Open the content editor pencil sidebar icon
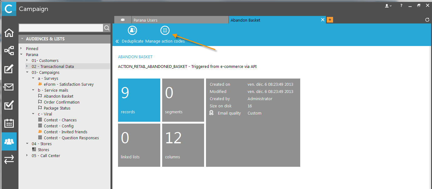Viewport: 432px width, 189px height. (x=9, y=69)
